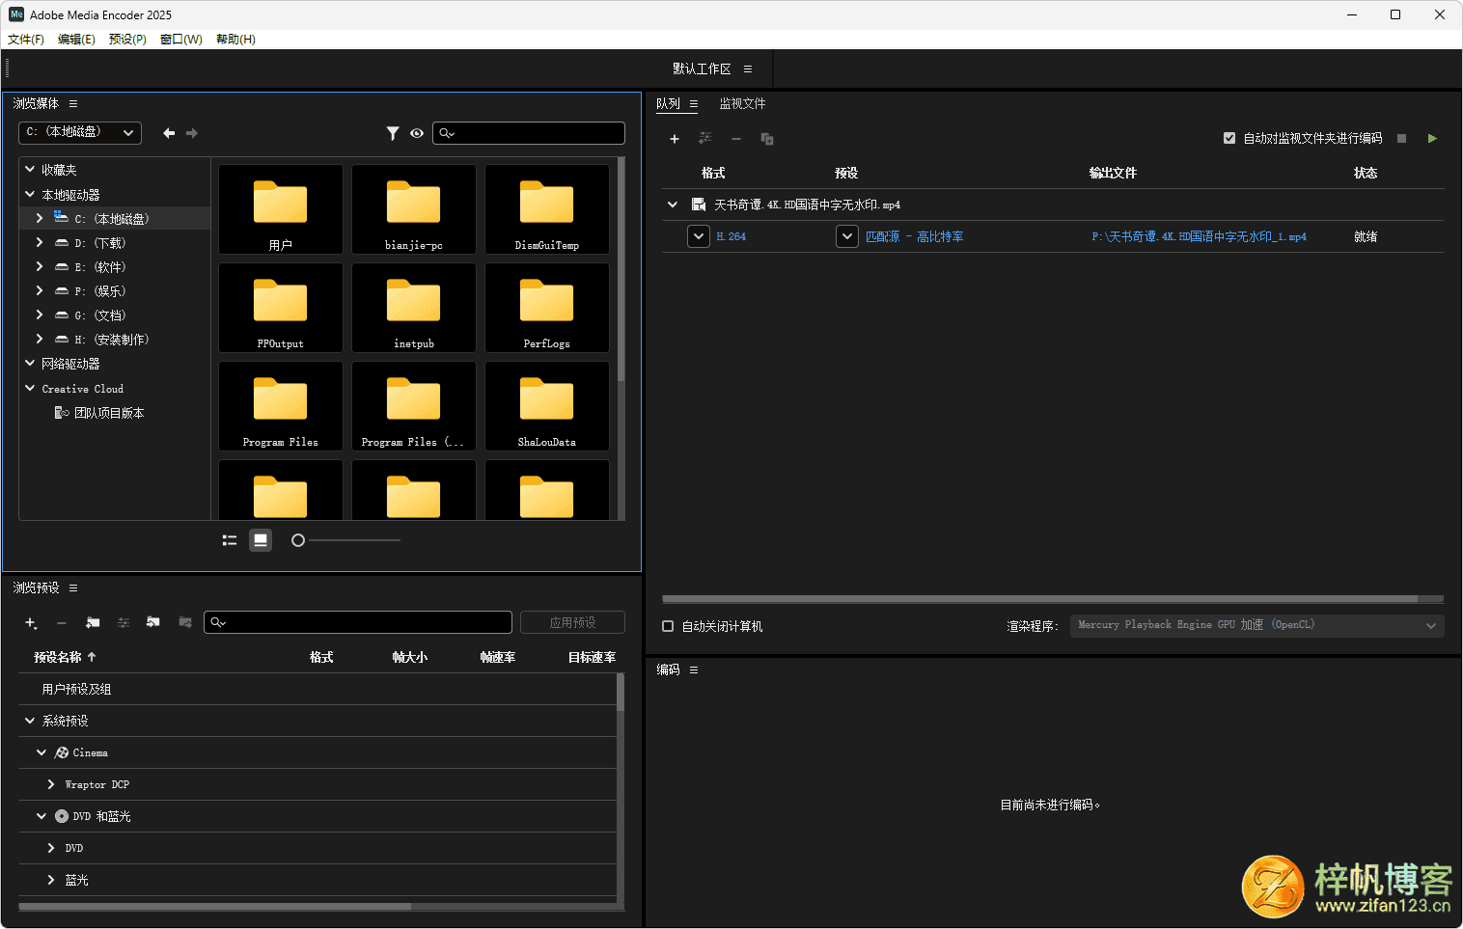
Task: Collapse the 天书奇谭 source item
Action: point(673,205)
